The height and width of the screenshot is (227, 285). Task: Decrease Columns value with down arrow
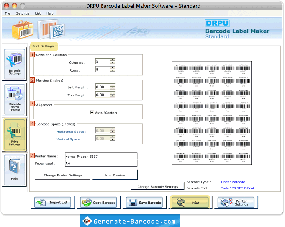(x=113, y=62)
